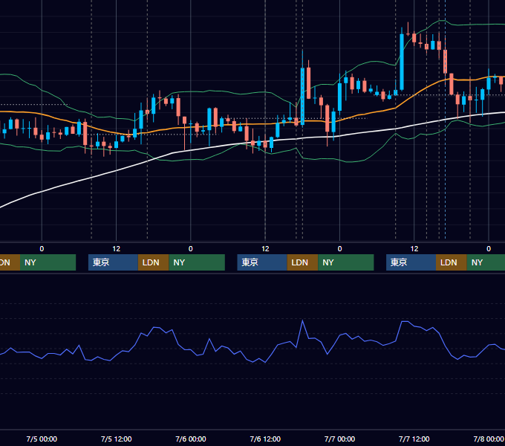Click the 7/5 00:00 date label
This screenshot has height=446, width=505.
[x=42, y=439]
